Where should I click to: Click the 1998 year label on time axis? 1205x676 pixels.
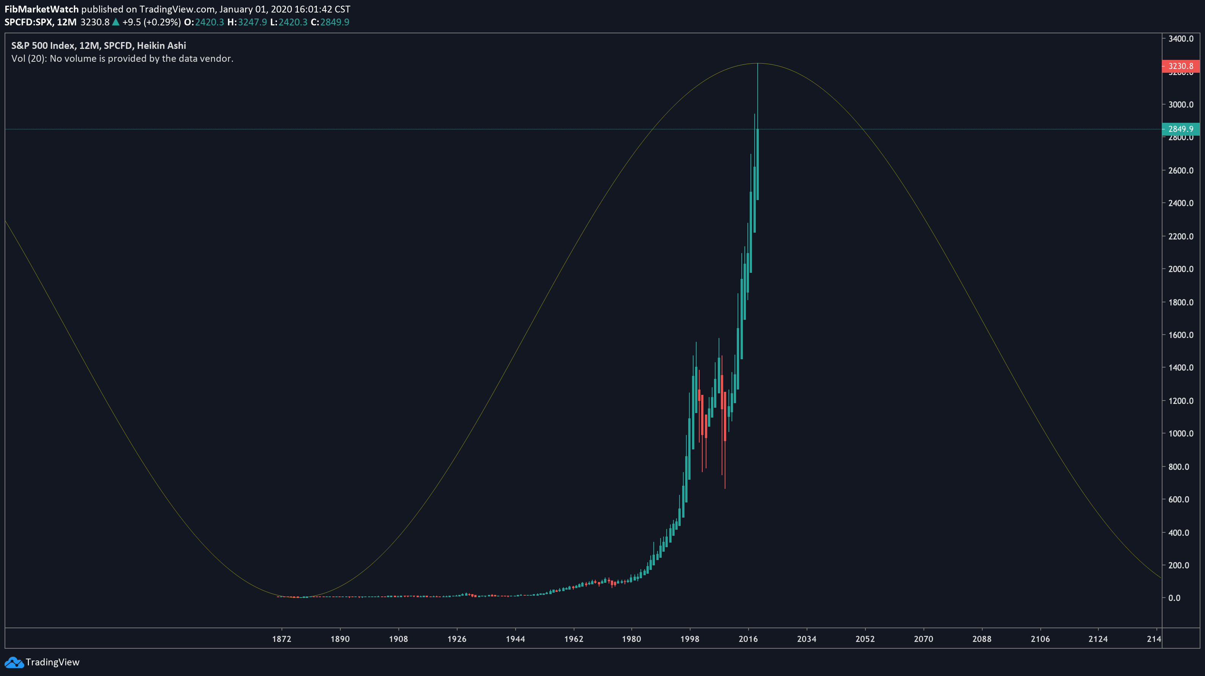pos(690,639)
